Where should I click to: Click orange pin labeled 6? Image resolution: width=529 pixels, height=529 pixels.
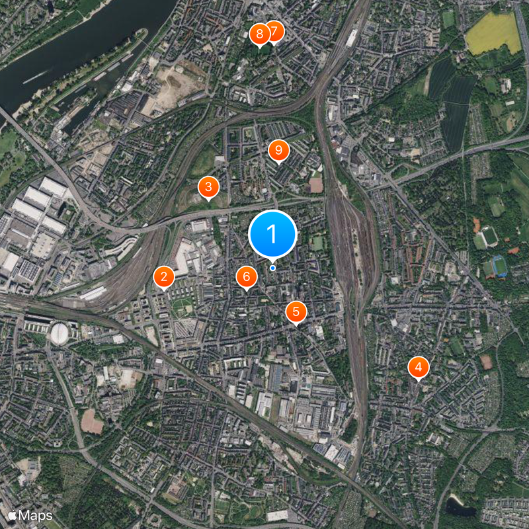pyautogui.click(x=247, y=277)
